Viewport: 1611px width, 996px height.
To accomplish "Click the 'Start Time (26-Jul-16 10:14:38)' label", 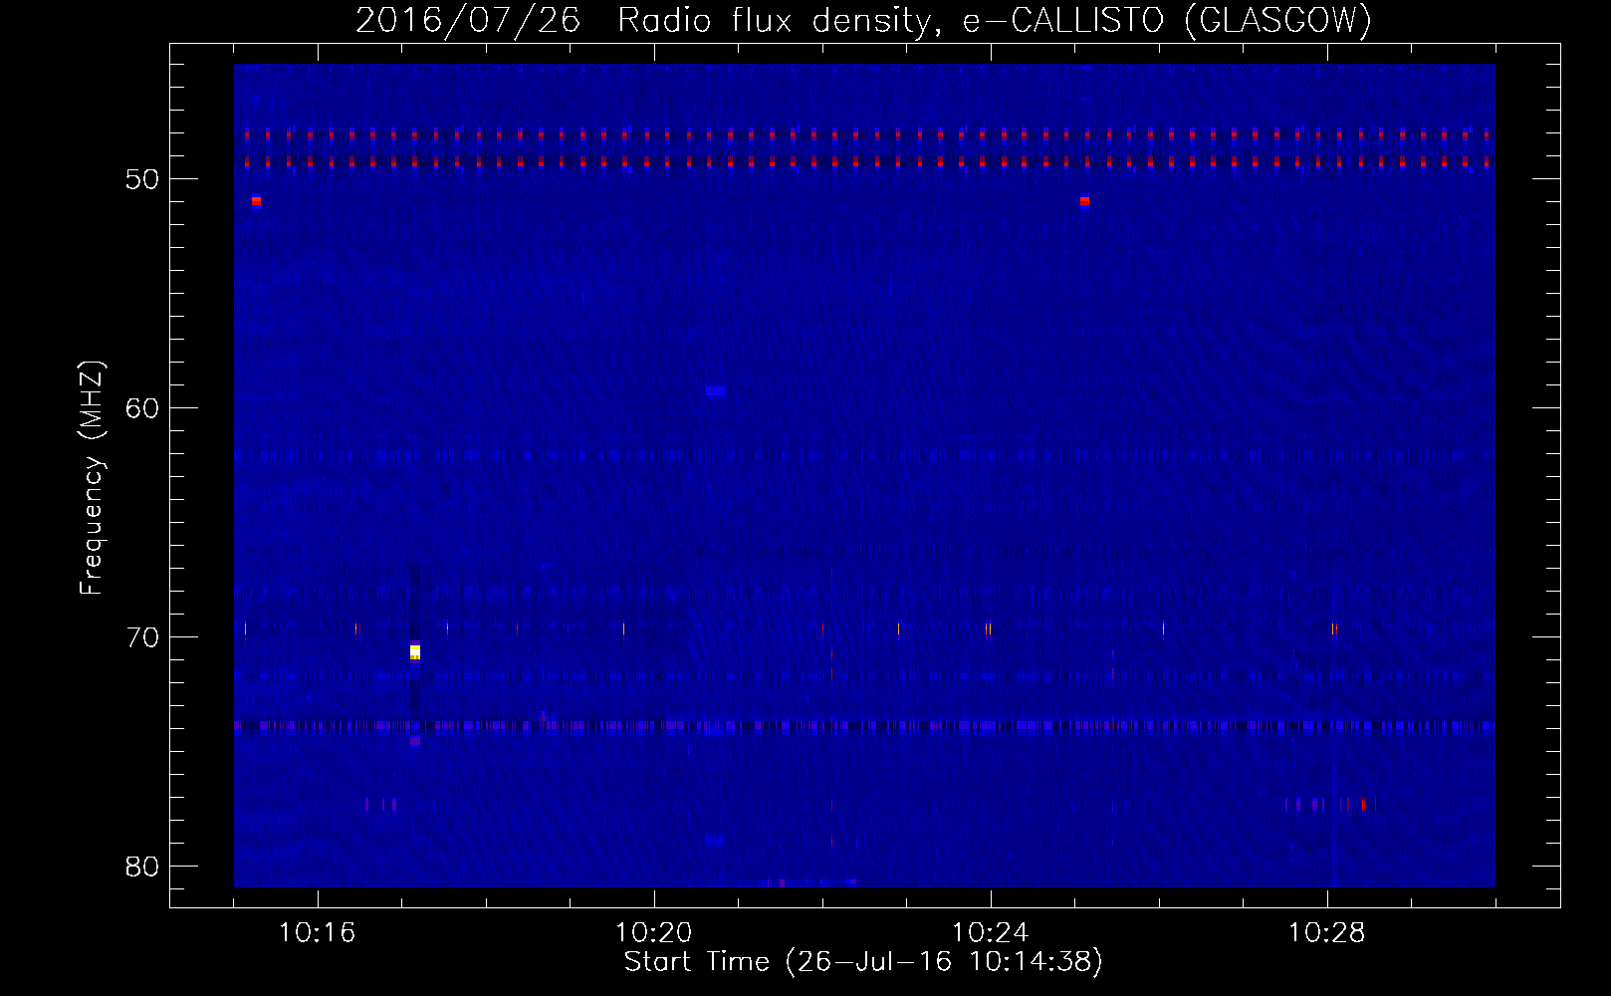I will (863, 962).
